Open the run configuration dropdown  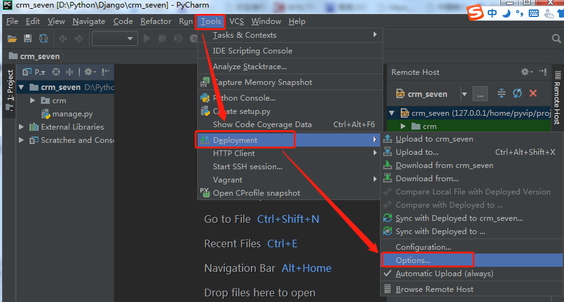(115, 38)
